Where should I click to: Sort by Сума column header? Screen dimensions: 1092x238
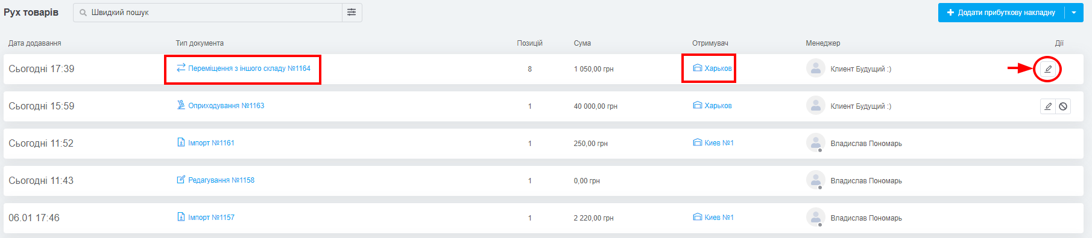(x=582, y=43)
